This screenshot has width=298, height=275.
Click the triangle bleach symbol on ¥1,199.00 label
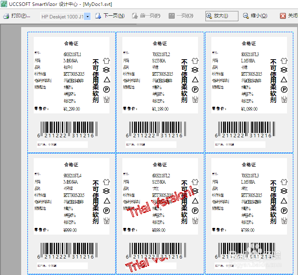[195, 80]
